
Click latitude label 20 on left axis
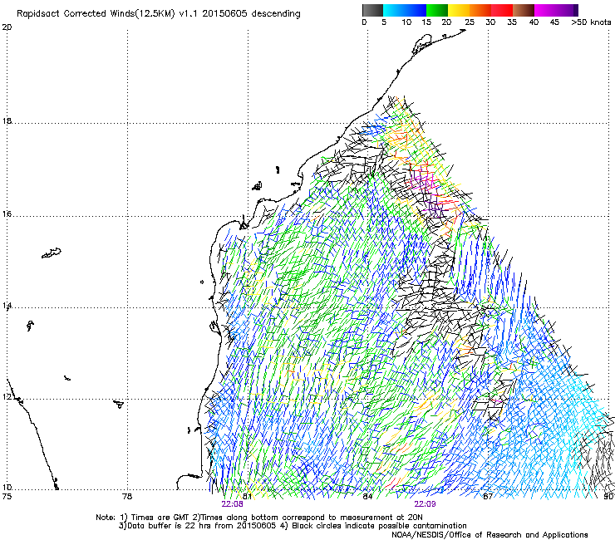coord(7,27)
